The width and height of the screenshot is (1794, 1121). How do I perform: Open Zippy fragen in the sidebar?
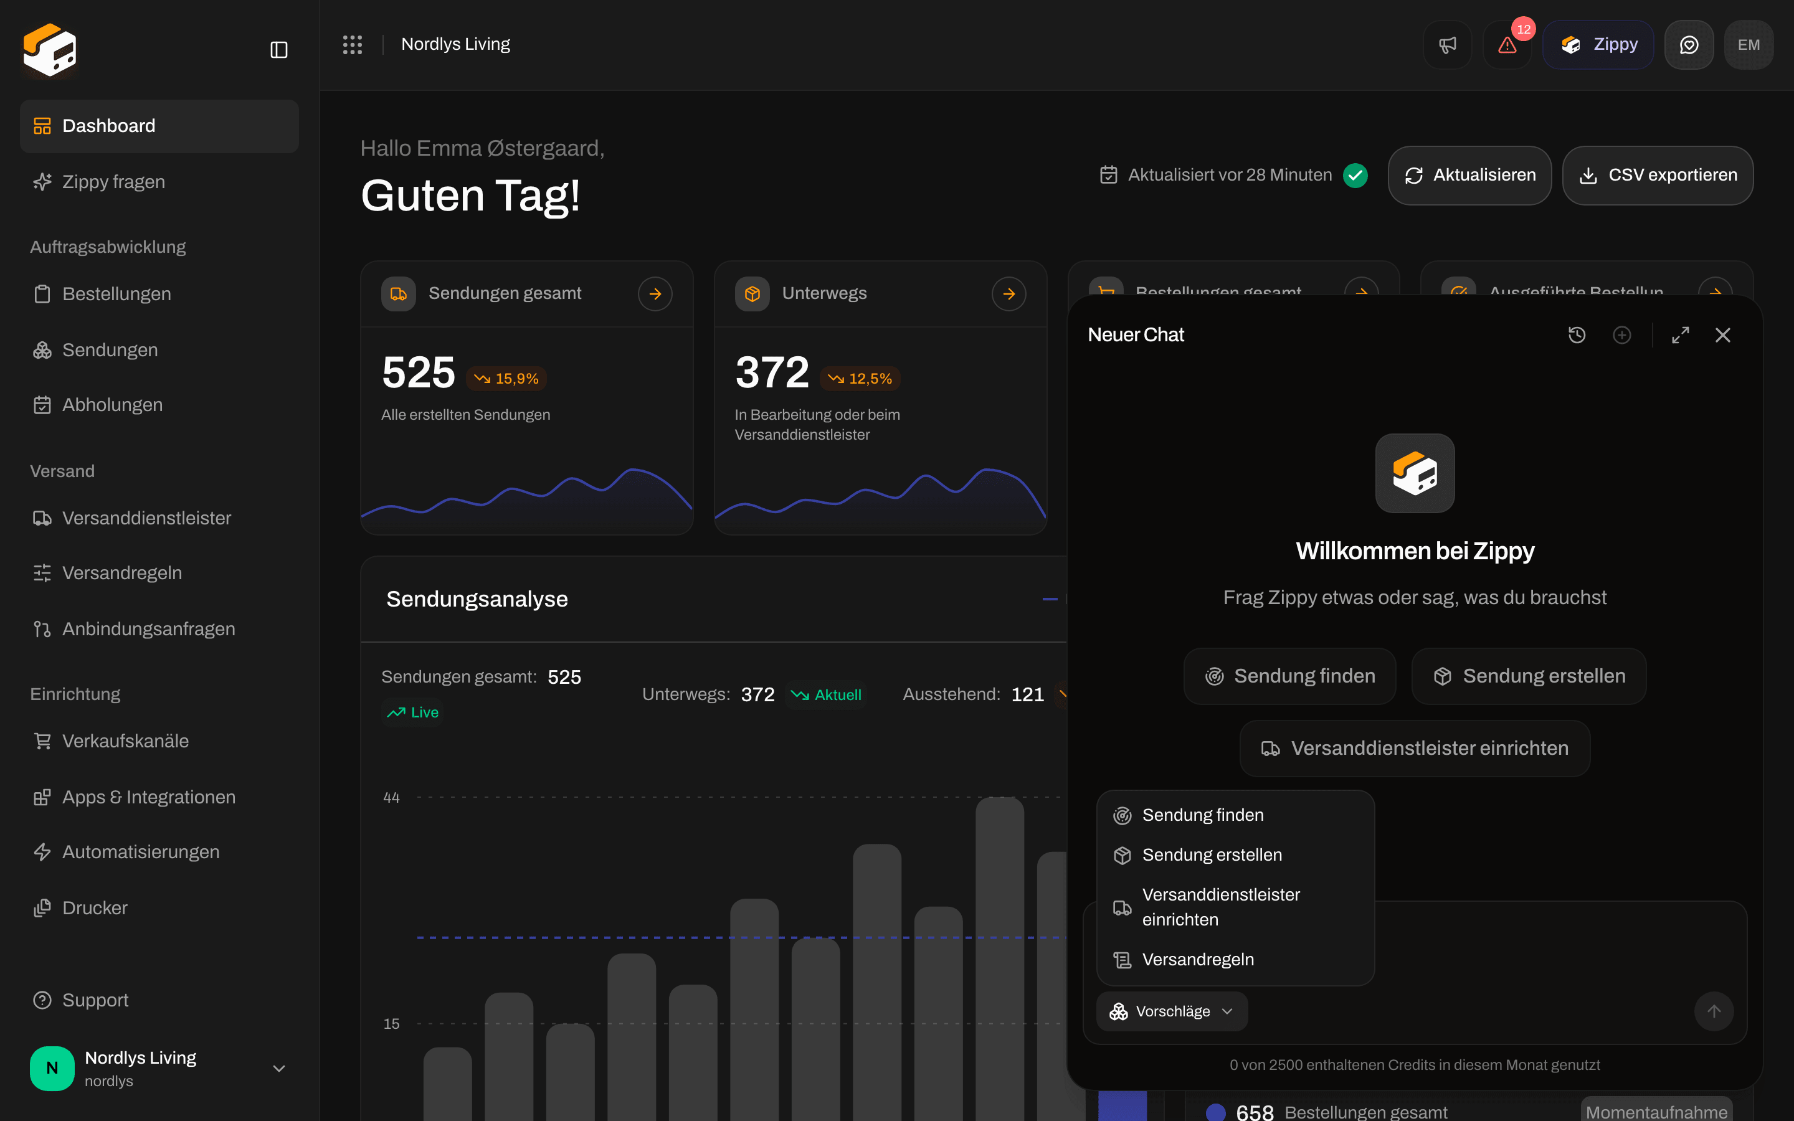tap(159, 182)
